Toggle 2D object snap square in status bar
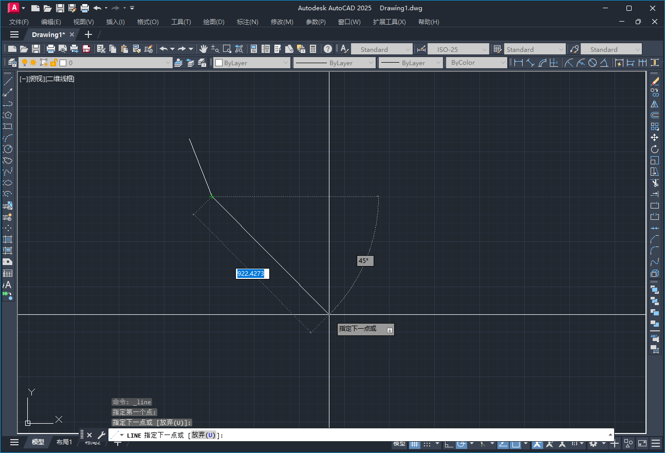This screenshot has width=665, height=453. point(515,443)
